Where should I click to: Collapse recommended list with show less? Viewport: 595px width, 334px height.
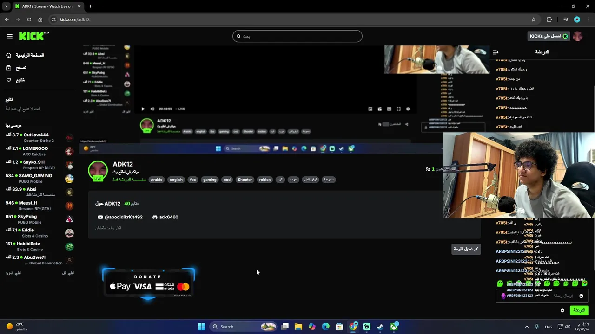68,273
